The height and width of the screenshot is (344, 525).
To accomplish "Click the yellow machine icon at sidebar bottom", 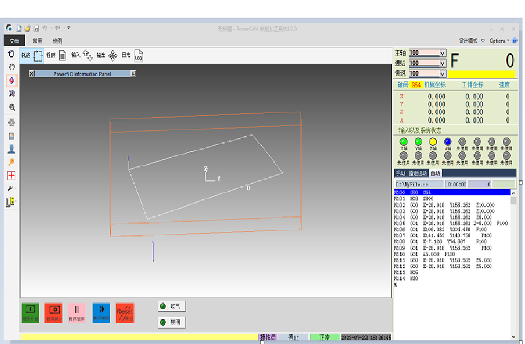I will (11, 202).
